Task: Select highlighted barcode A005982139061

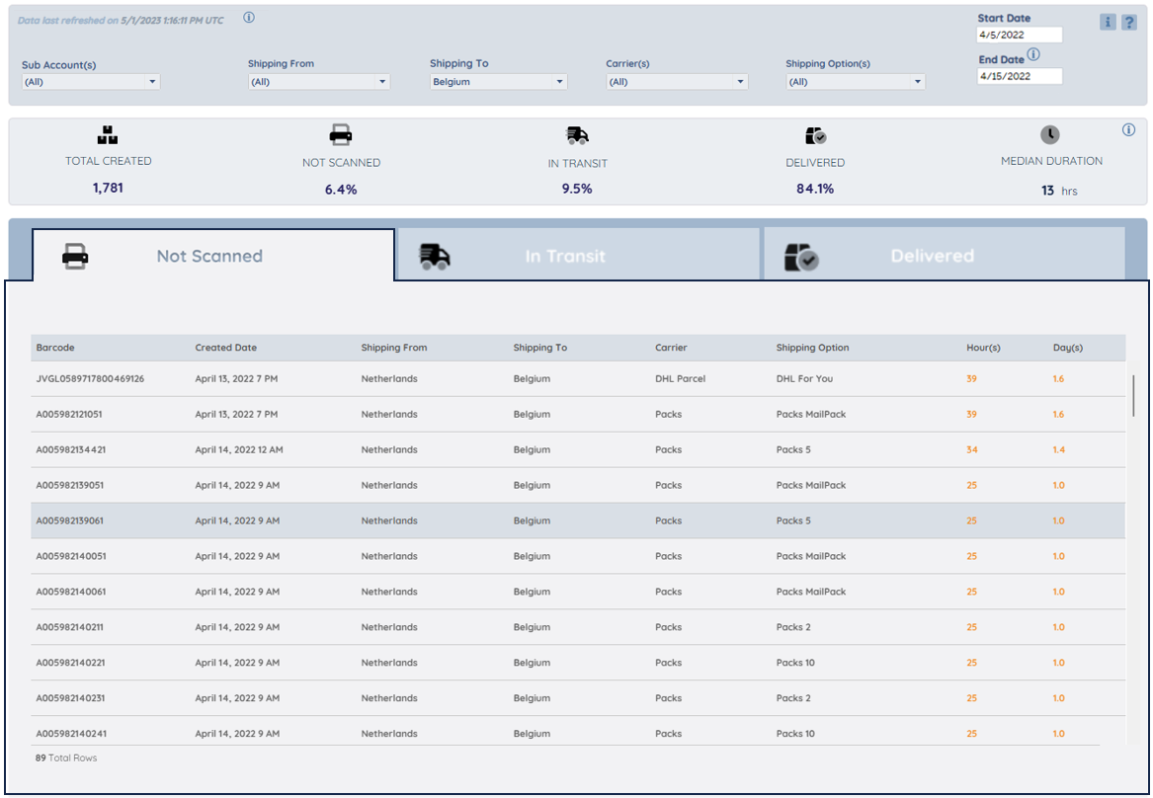Action: tap(70, 520)
